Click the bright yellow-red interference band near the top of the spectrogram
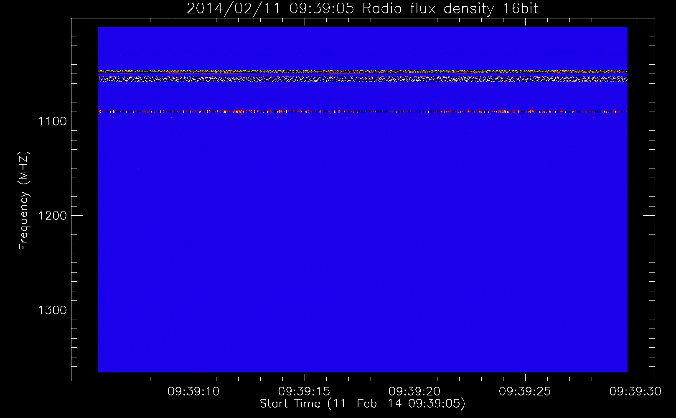Screen dimensions: 676x418 [362, 72]
